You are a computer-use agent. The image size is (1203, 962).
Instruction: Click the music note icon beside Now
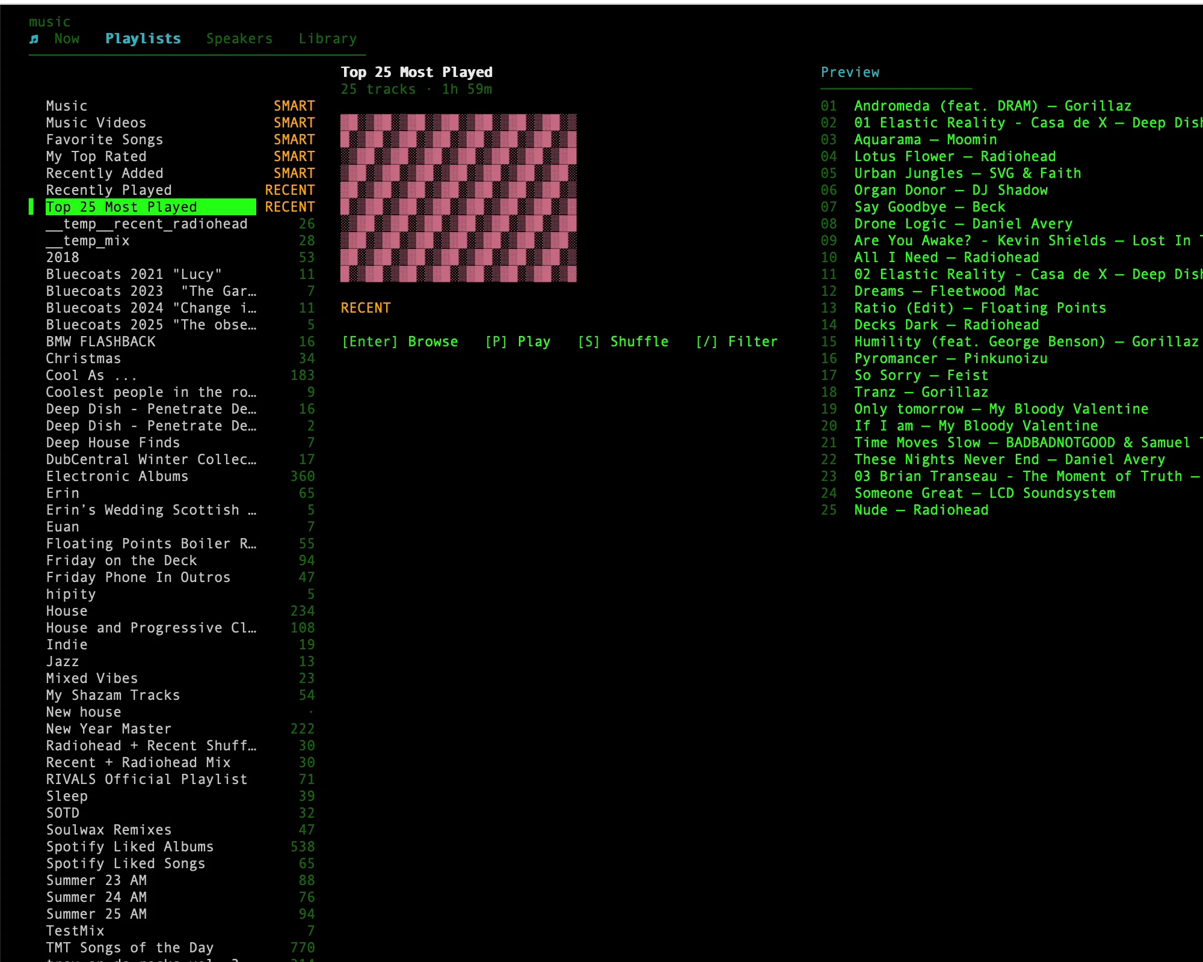[x=34, y=39]
